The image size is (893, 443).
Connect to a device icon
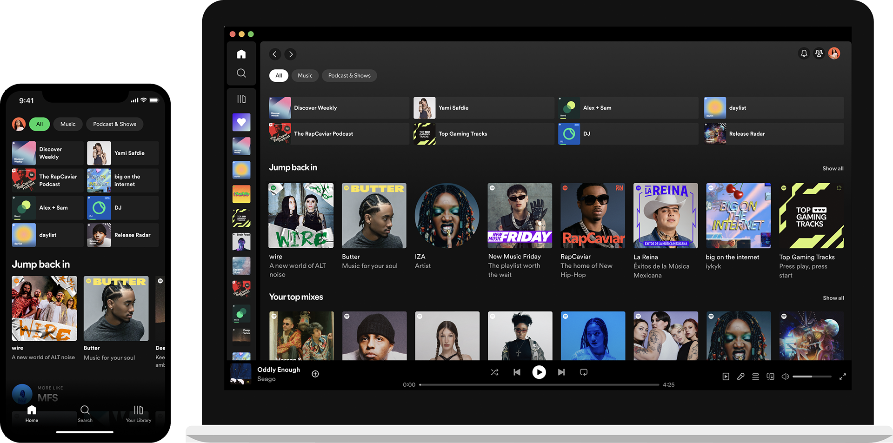click(x=770, y=377)
